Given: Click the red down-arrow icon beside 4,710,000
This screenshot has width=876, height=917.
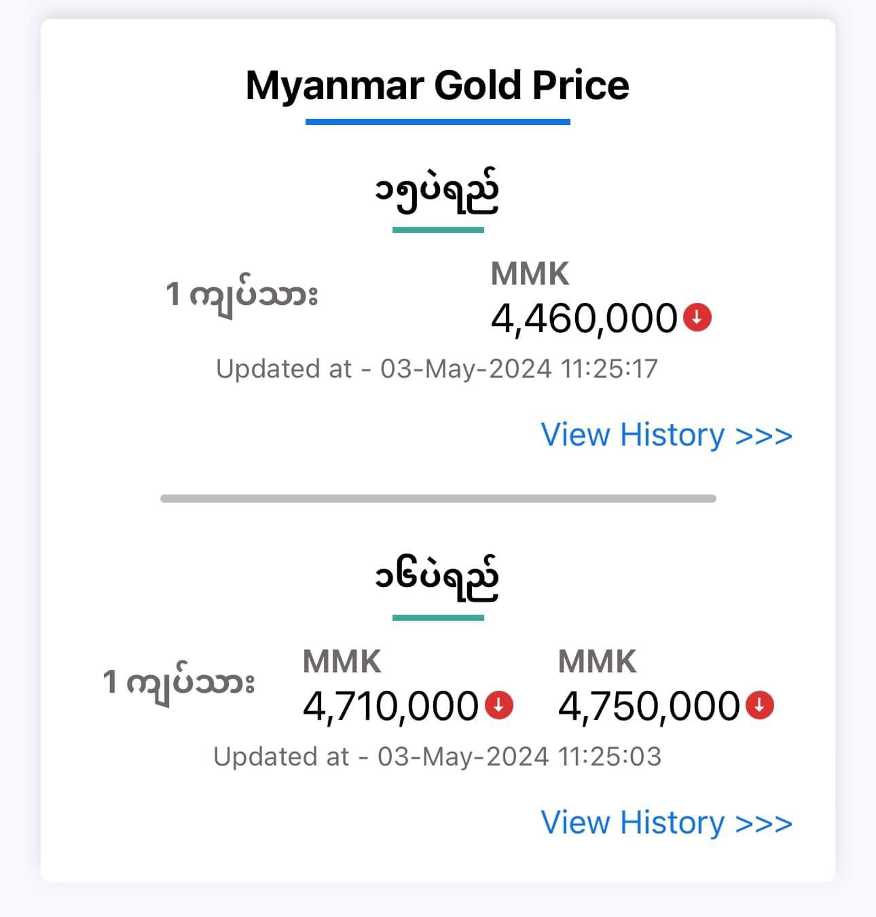Looking at the screenshot, I should pyautogui.click(x=499, y=705).
